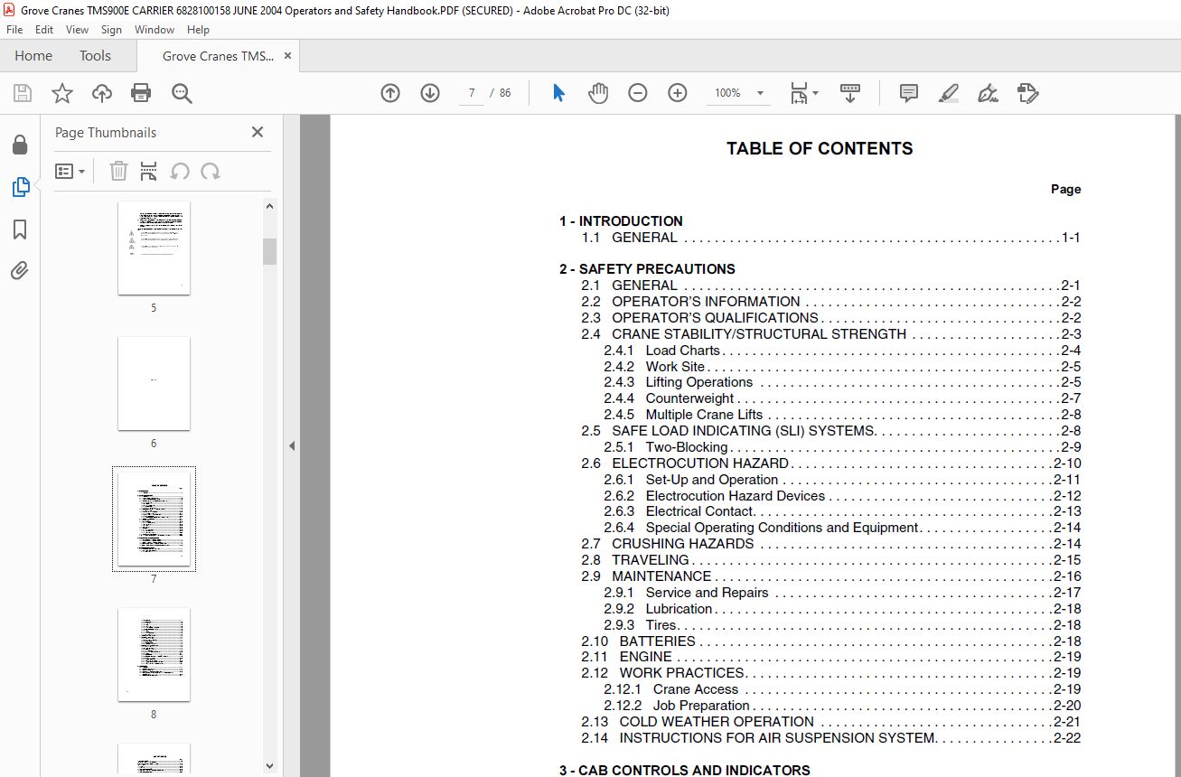Click the read mode scrolling icon
This screenshot has width=1181, height=777.
(x=850, y=93)
